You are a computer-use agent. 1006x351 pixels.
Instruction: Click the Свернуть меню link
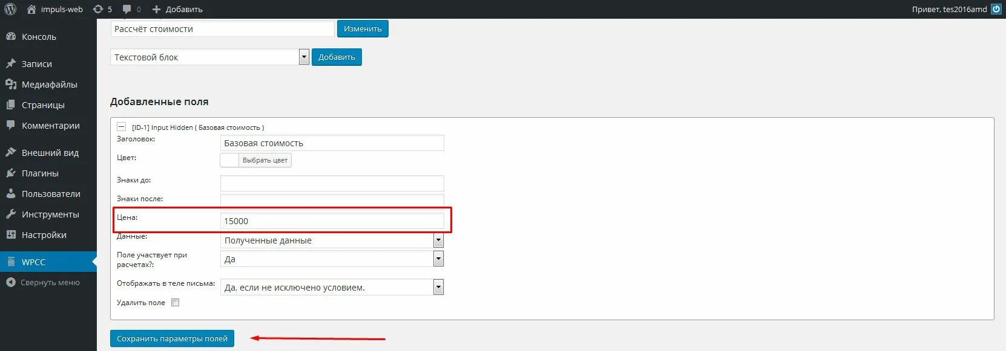point(50,282)
